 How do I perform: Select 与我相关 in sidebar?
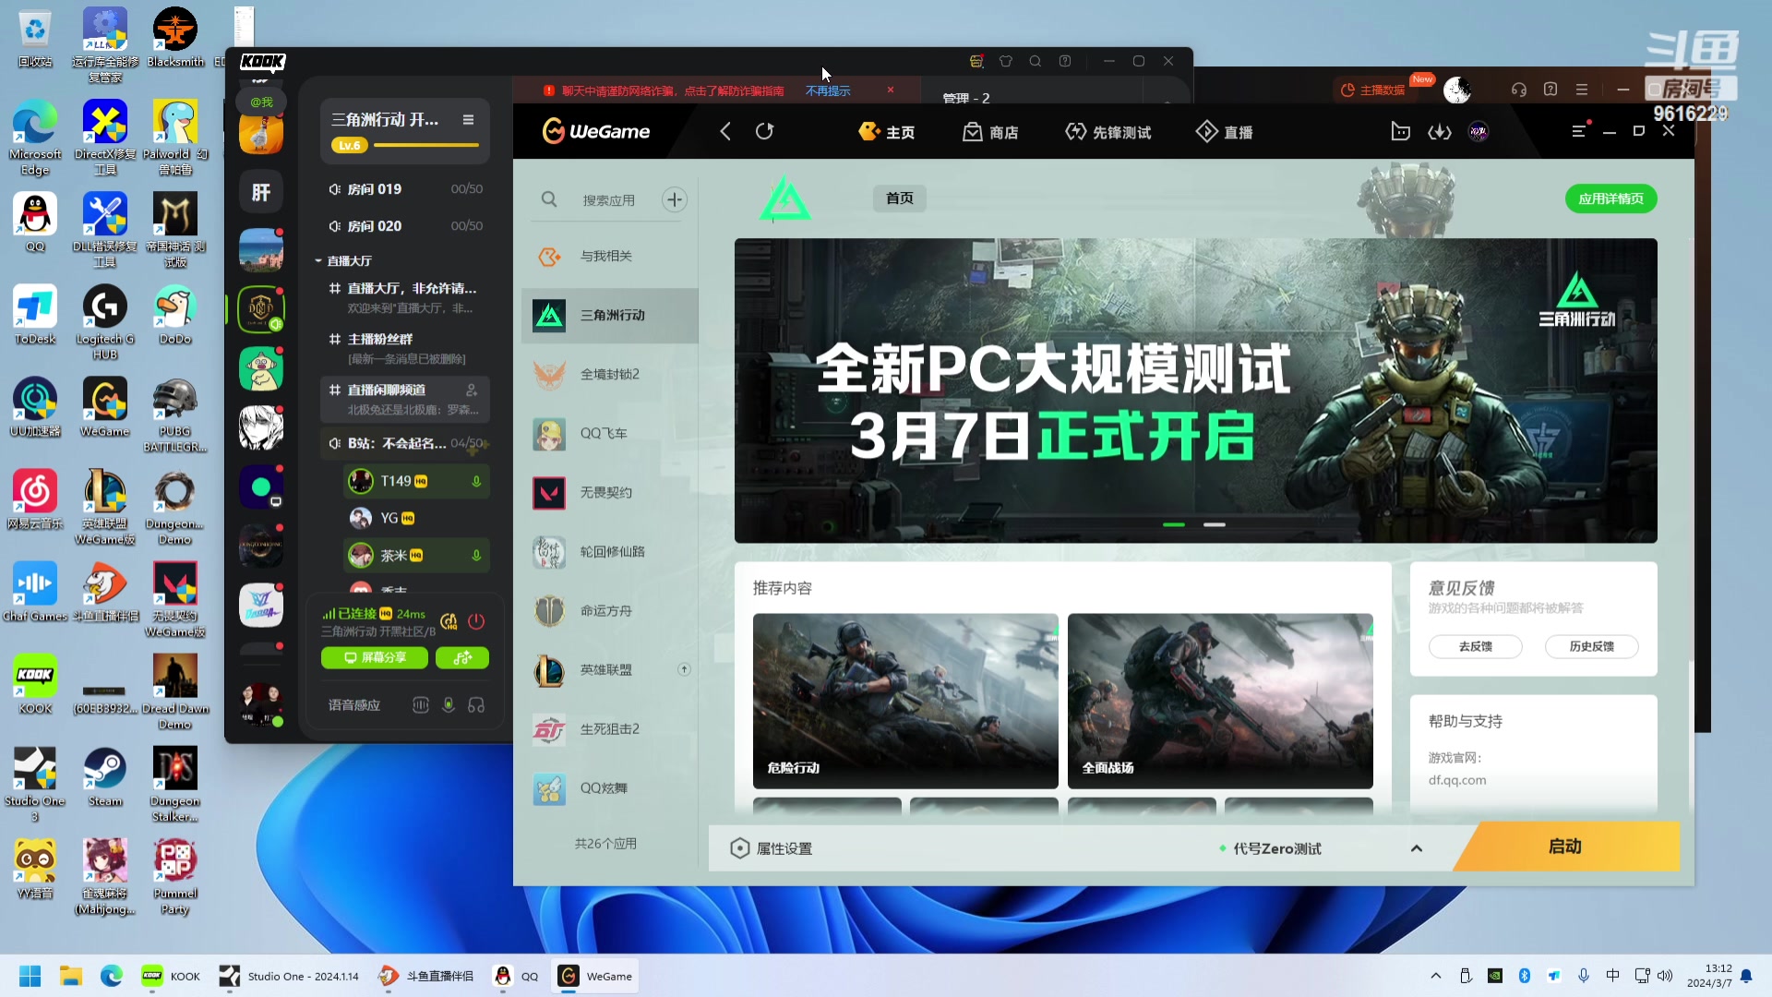(609, 256)
